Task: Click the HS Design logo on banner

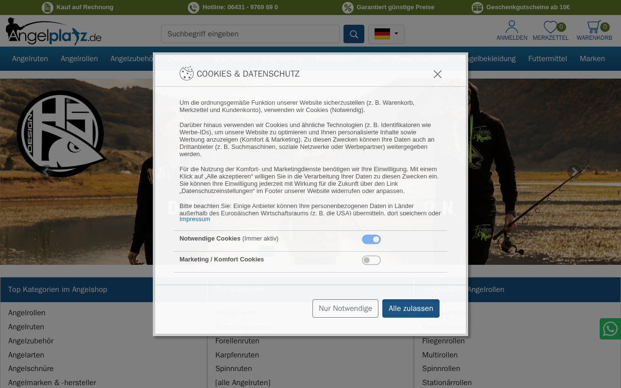Action: pyautogui.click(x=62, y=133)
